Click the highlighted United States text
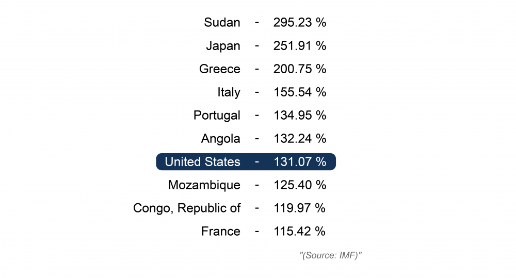This screenshot has height=278, width=516. pos(202,162)
